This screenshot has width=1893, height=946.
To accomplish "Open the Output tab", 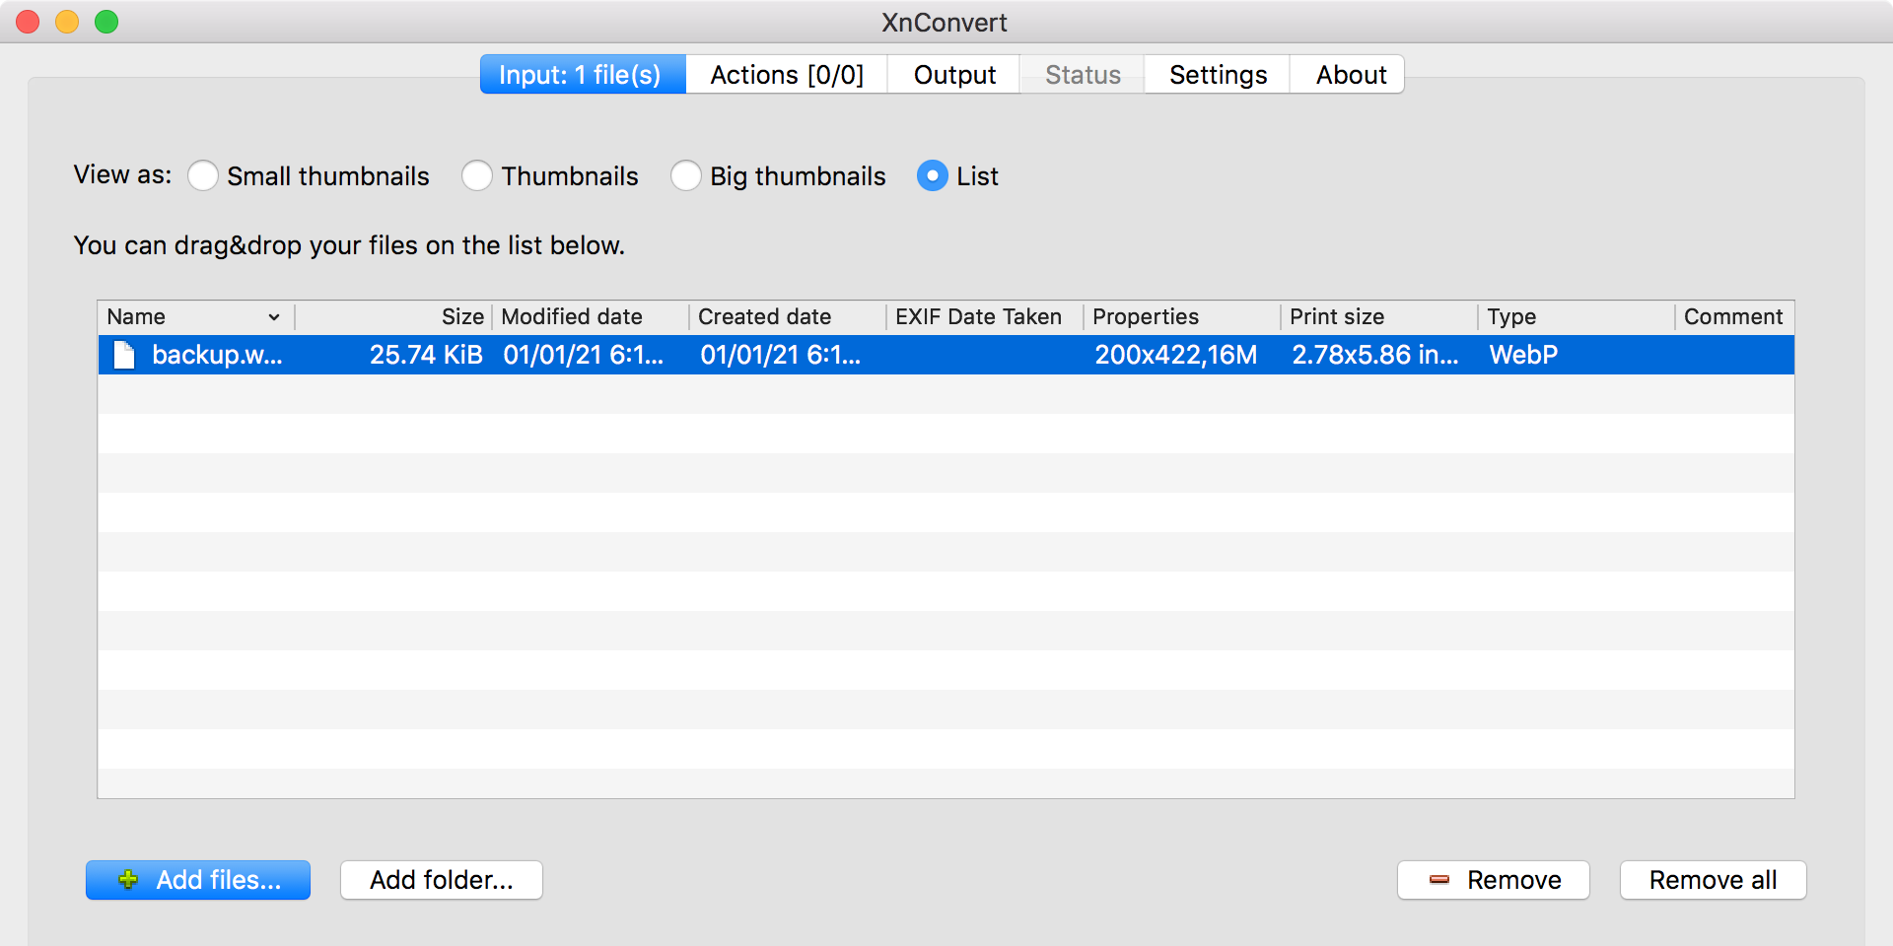I will pos(952,74).
